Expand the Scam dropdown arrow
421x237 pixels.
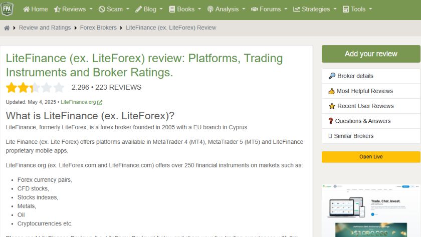(128, 9)
